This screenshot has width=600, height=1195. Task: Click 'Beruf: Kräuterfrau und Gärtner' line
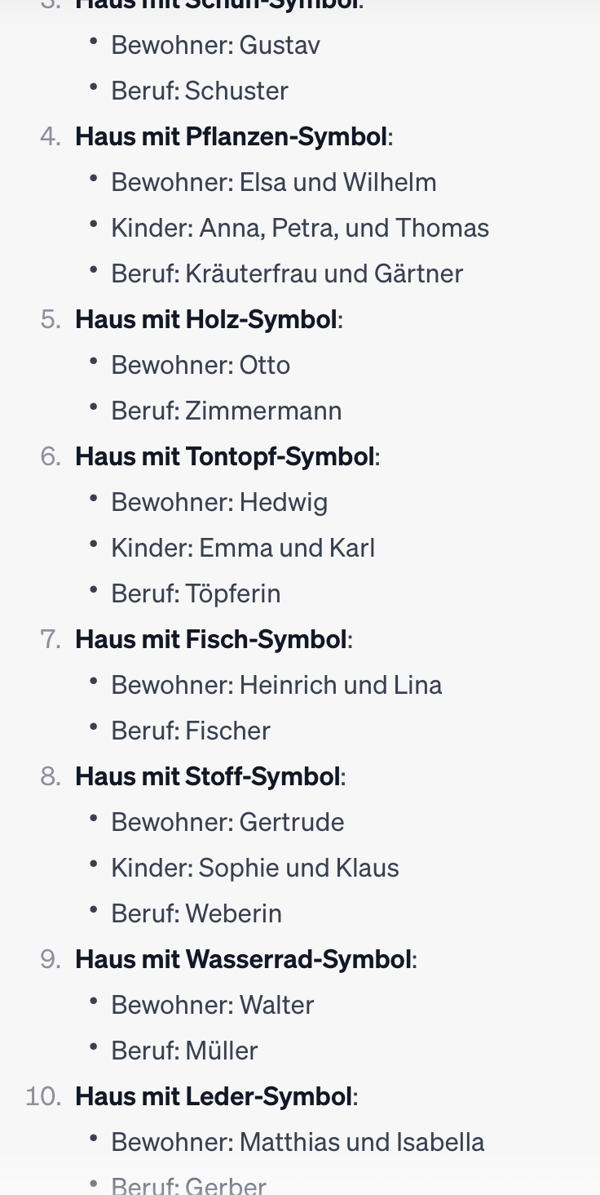click(287, 273)
